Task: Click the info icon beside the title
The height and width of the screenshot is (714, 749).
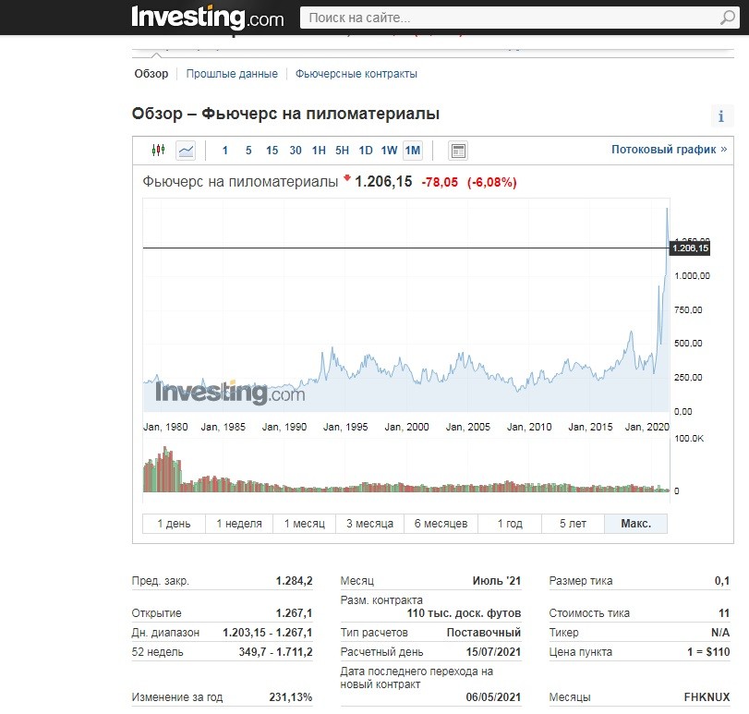Action: (720, 116)
